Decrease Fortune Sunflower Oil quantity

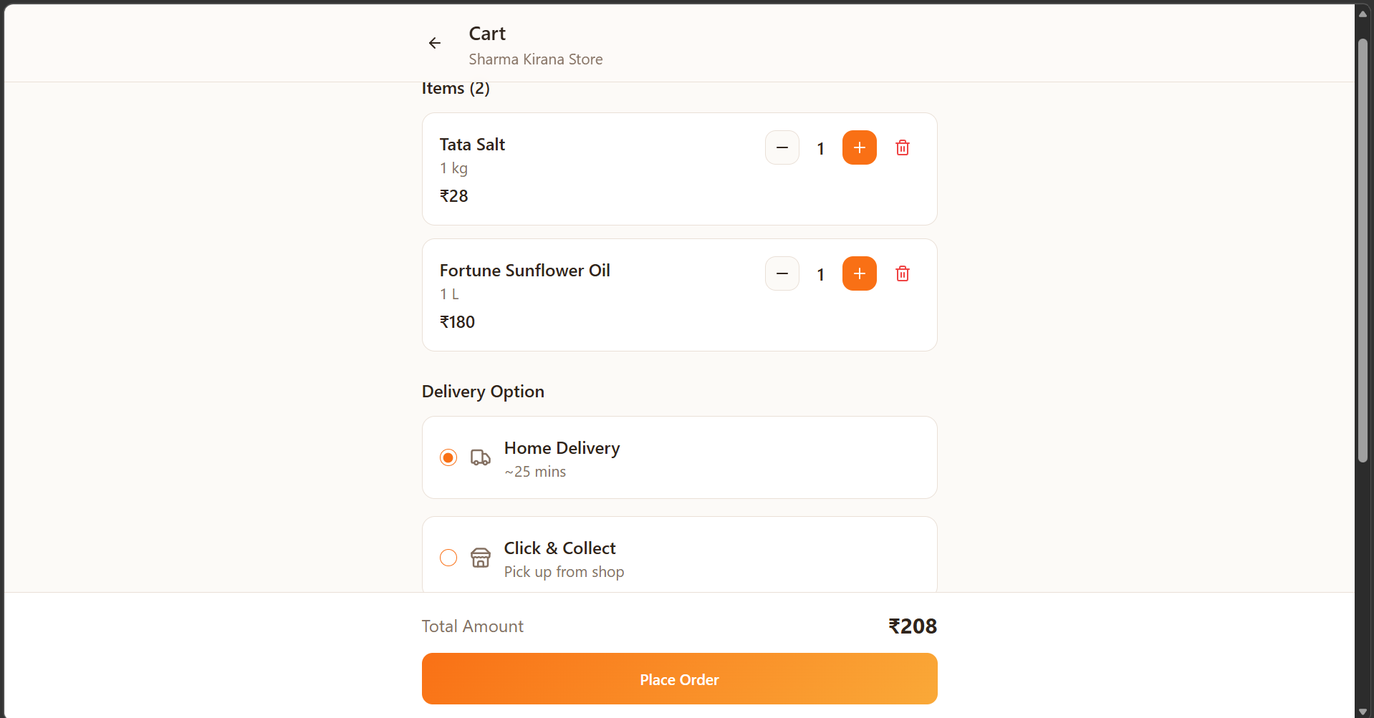782,273
